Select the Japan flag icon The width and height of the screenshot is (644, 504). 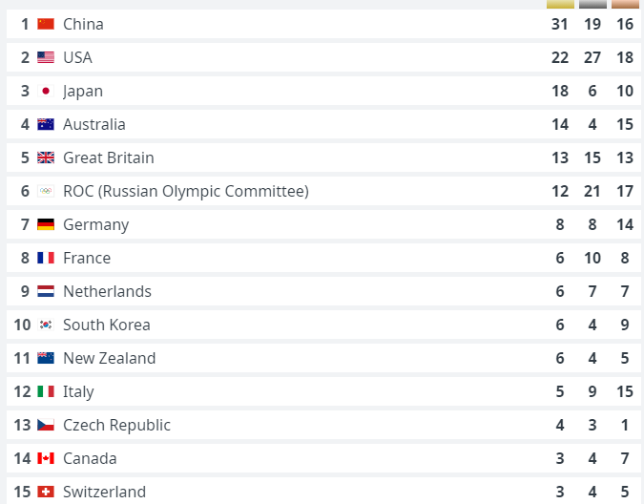(46, 91)
